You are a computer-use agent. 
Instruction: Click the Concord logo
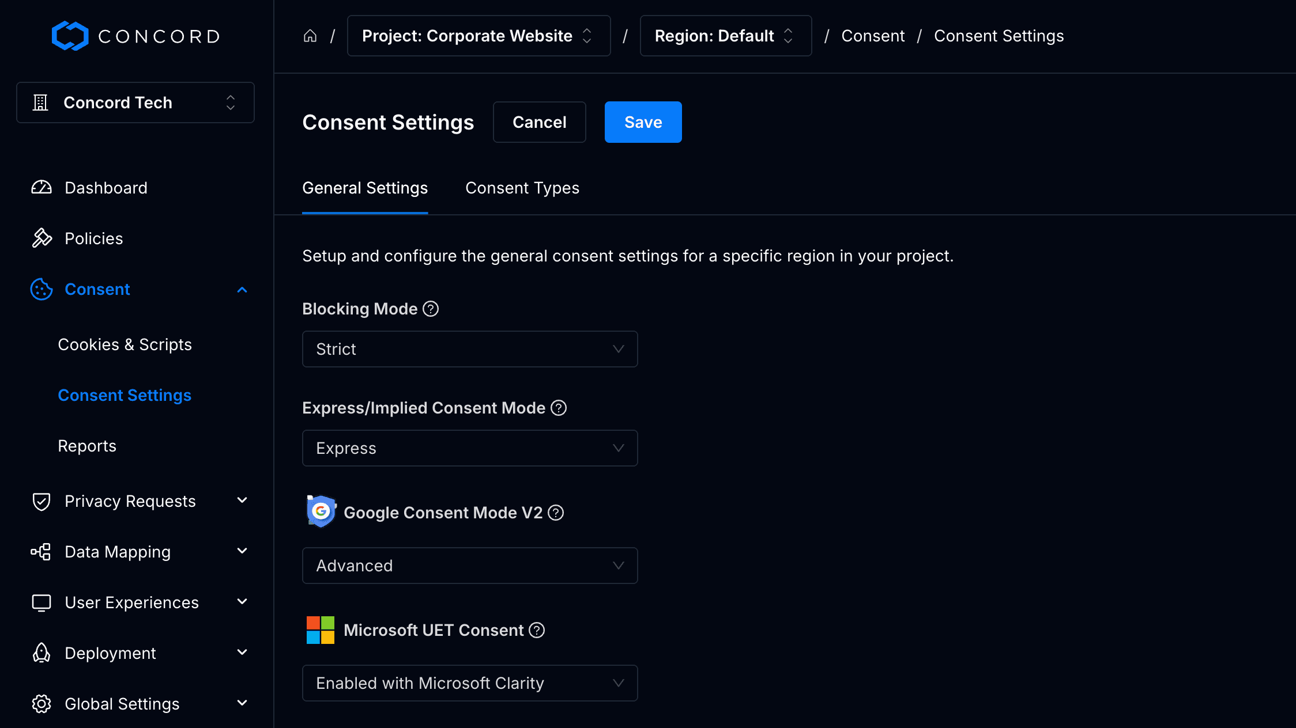(135, 35)
